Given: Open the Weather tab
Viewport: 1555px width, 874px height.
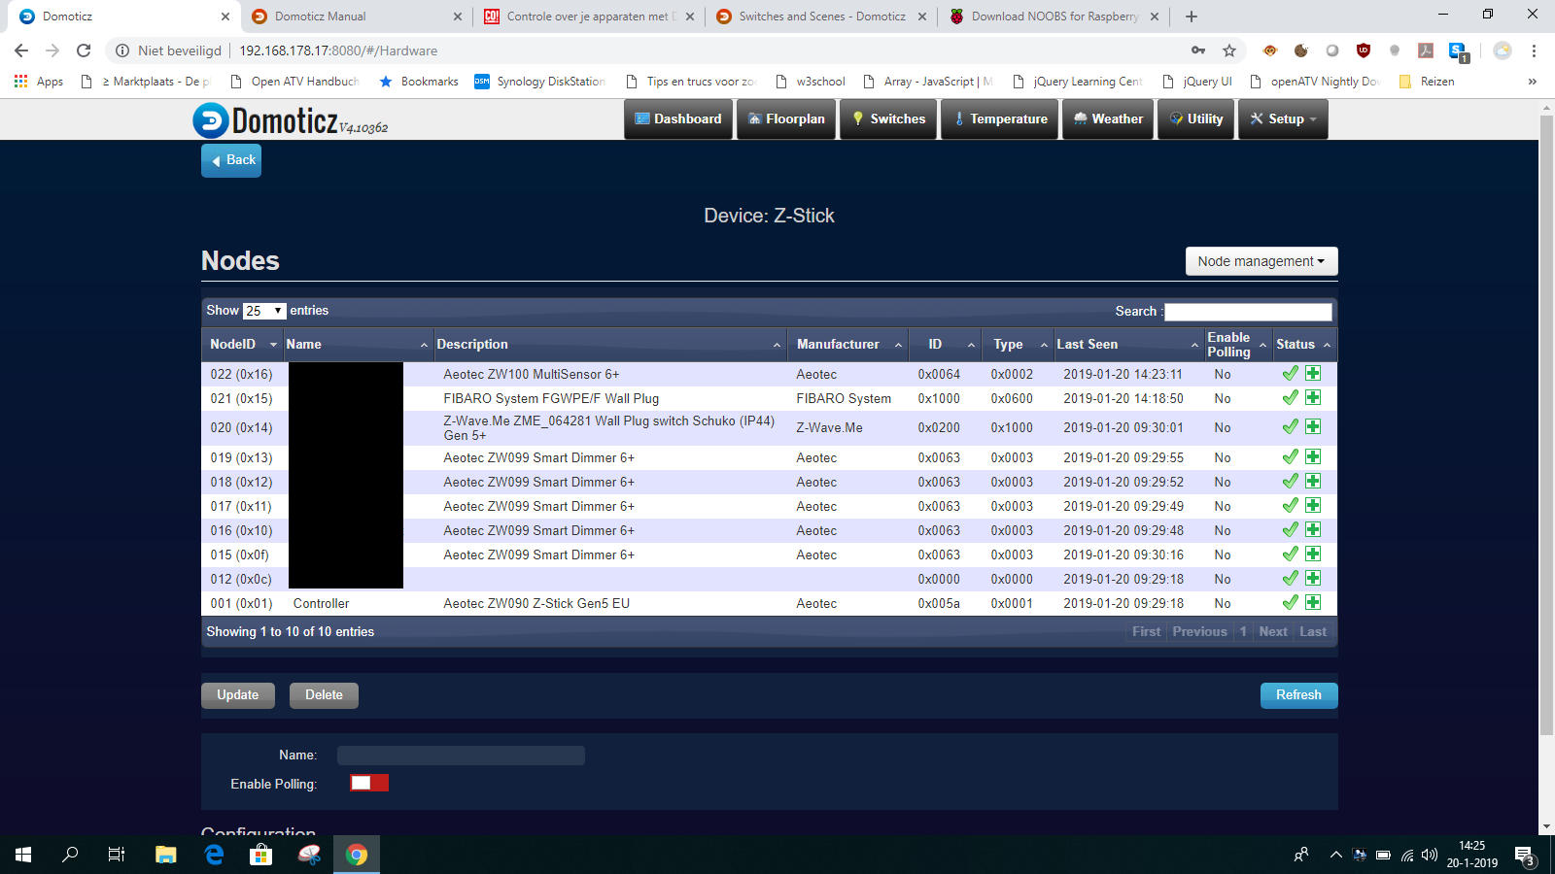Looking at the screenshot, I should click(1108, 119).
